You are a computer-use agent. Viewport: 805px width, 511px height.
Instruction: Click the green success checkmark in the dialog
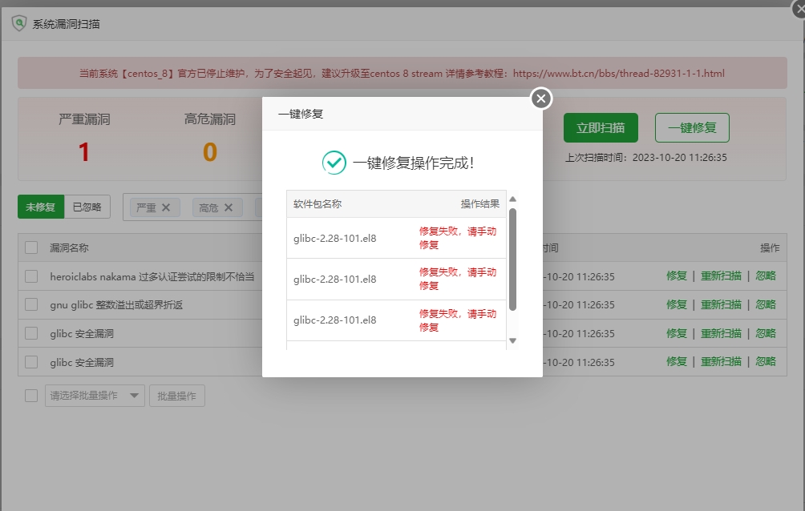(335, 162)
